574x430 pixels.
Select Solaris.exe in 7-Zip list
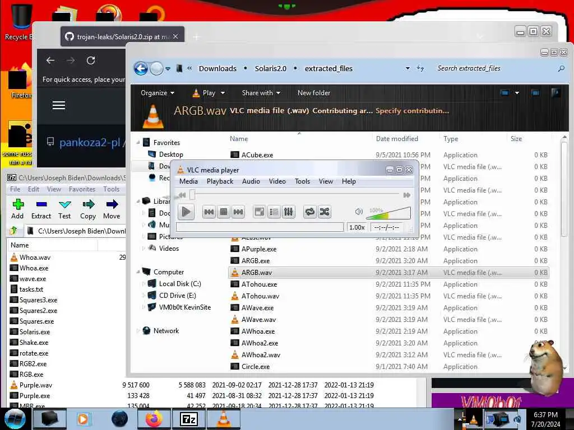coord(34,332)
